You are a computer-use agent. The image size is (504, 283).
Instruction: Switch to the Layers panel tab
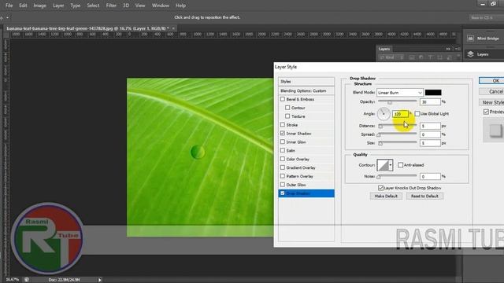click(384, 49)
